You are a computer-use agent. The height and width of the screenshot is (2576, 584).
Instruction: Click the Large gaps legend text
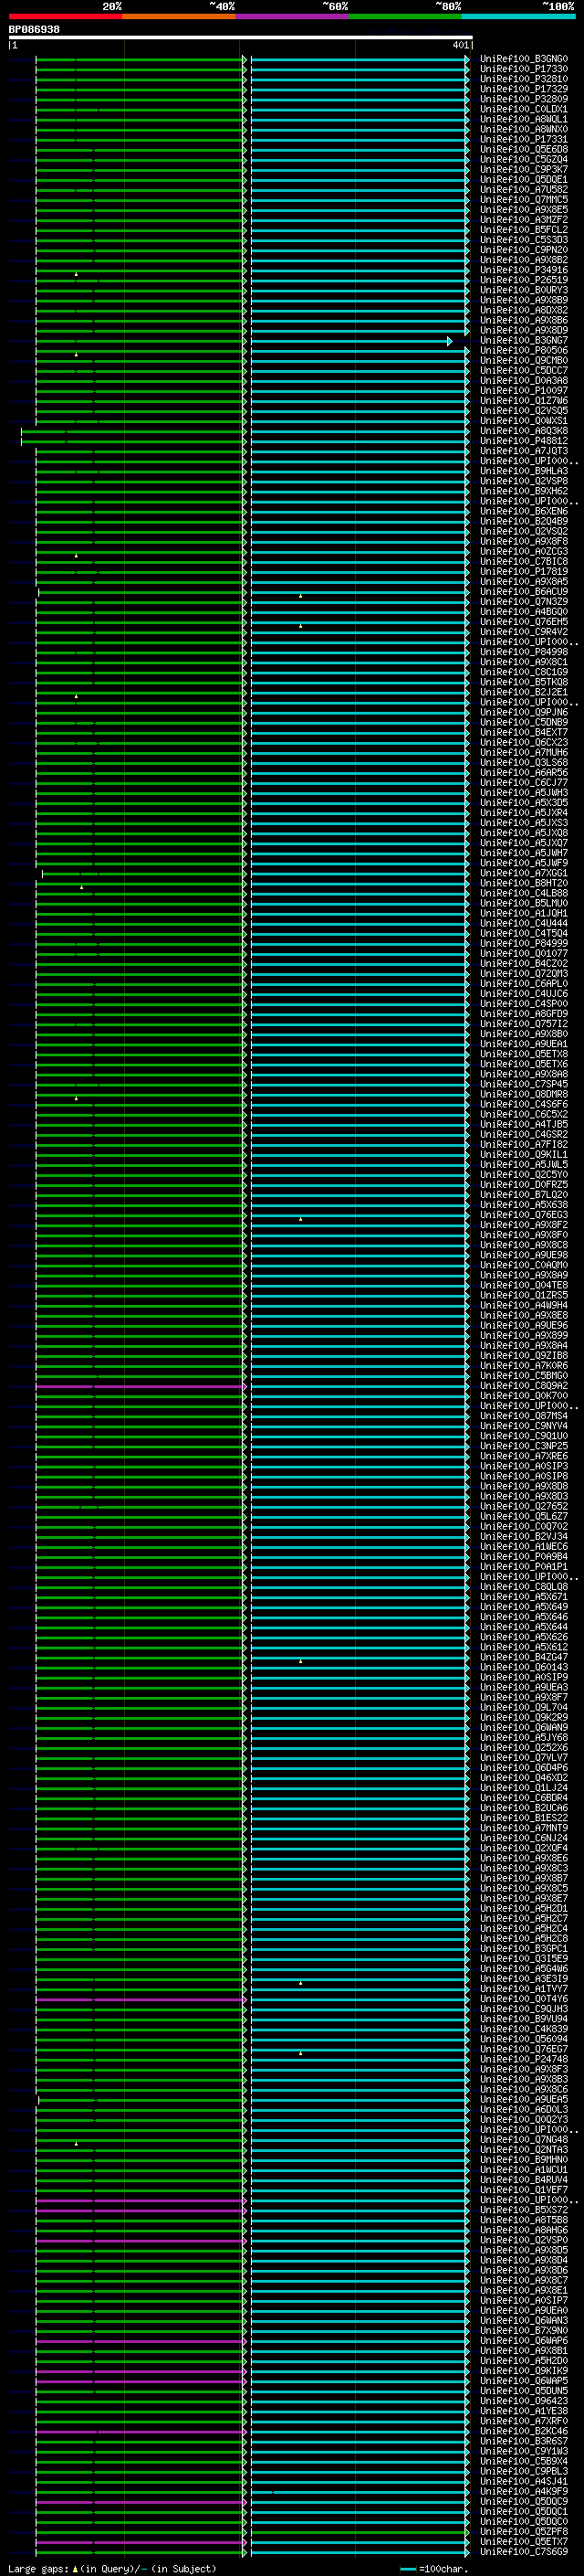point(112,2568)
